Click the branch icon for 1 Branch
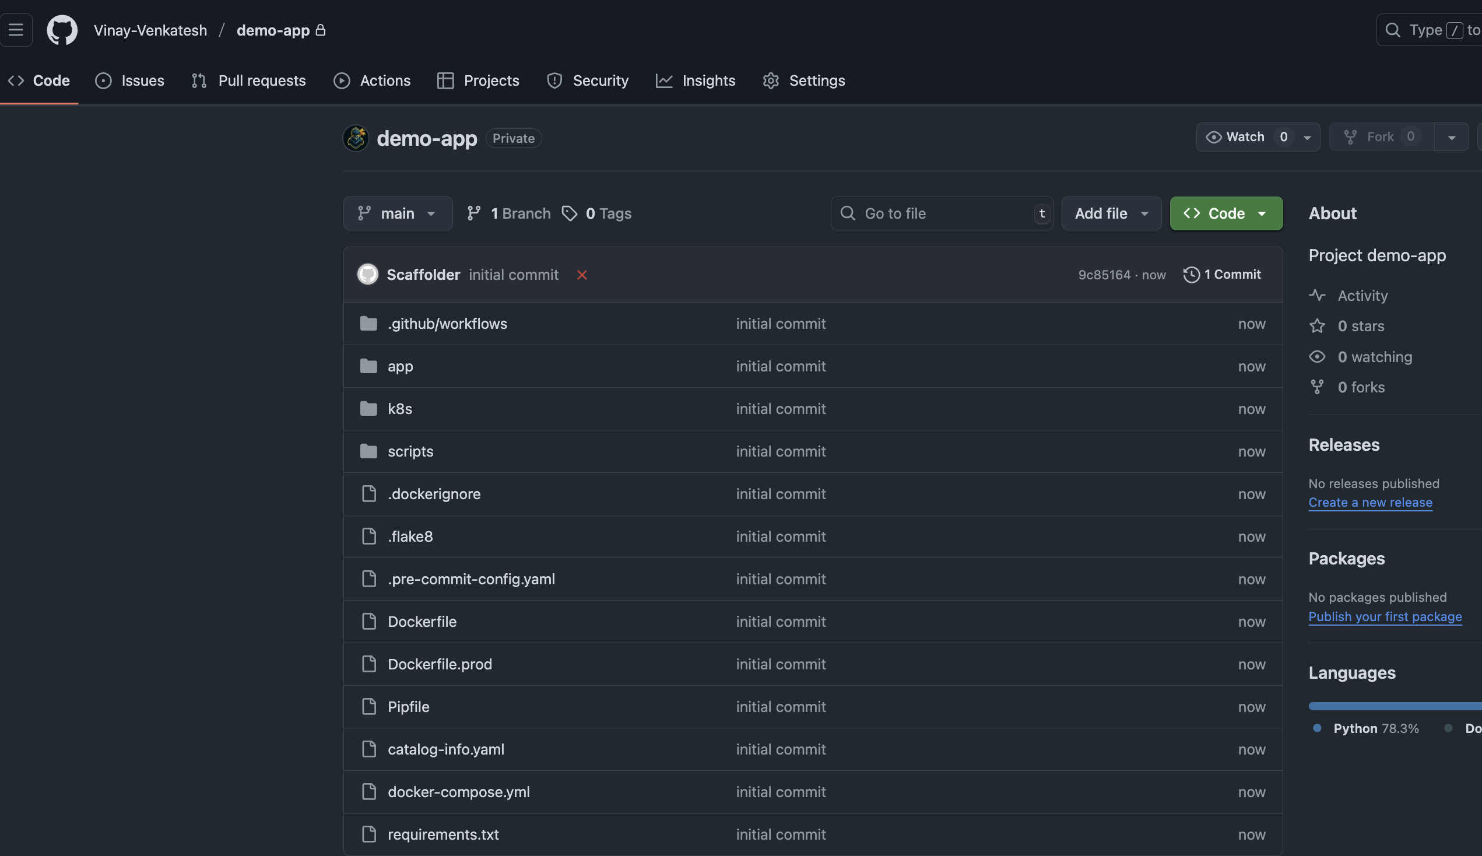The width and height of the screenshot is (1482, 856). point(473,213)
